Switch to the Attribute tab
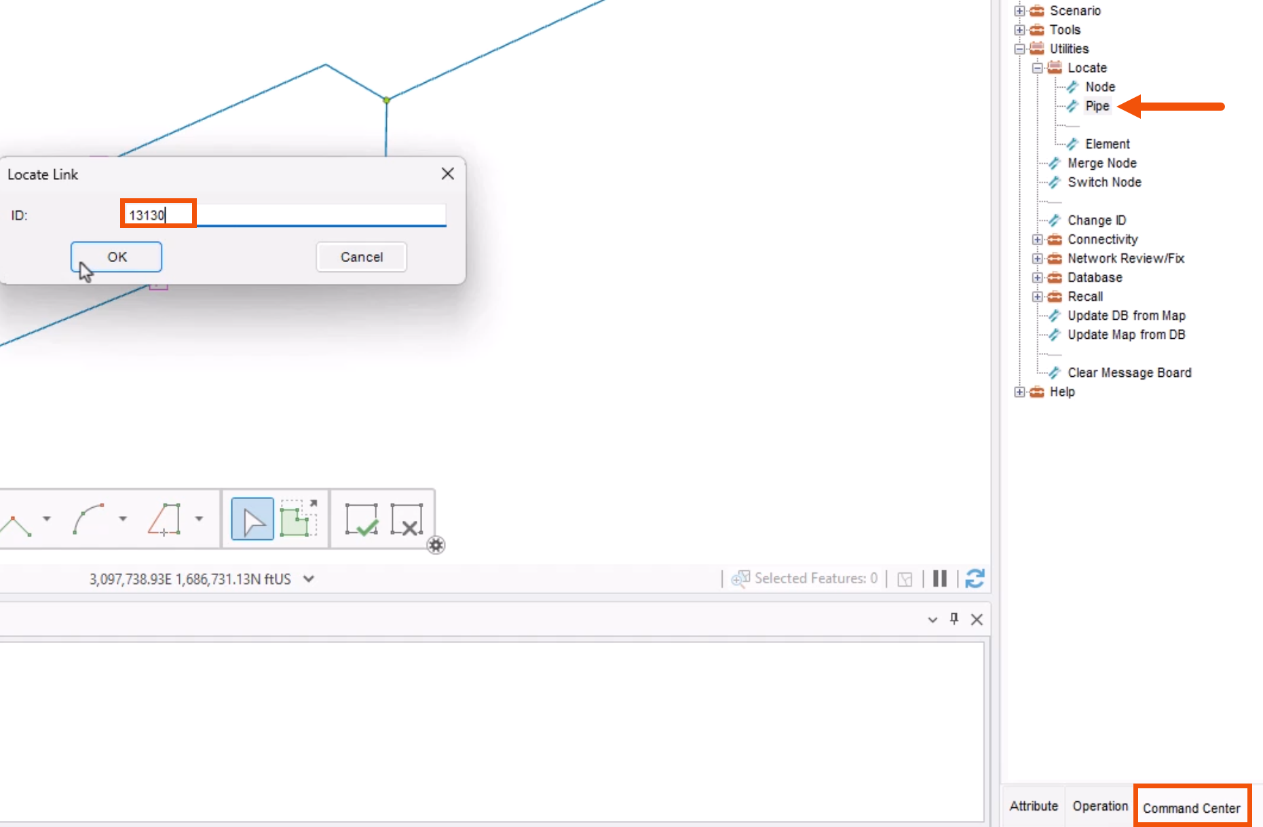The image size is (1263, 827). [x=1033, y=806]
